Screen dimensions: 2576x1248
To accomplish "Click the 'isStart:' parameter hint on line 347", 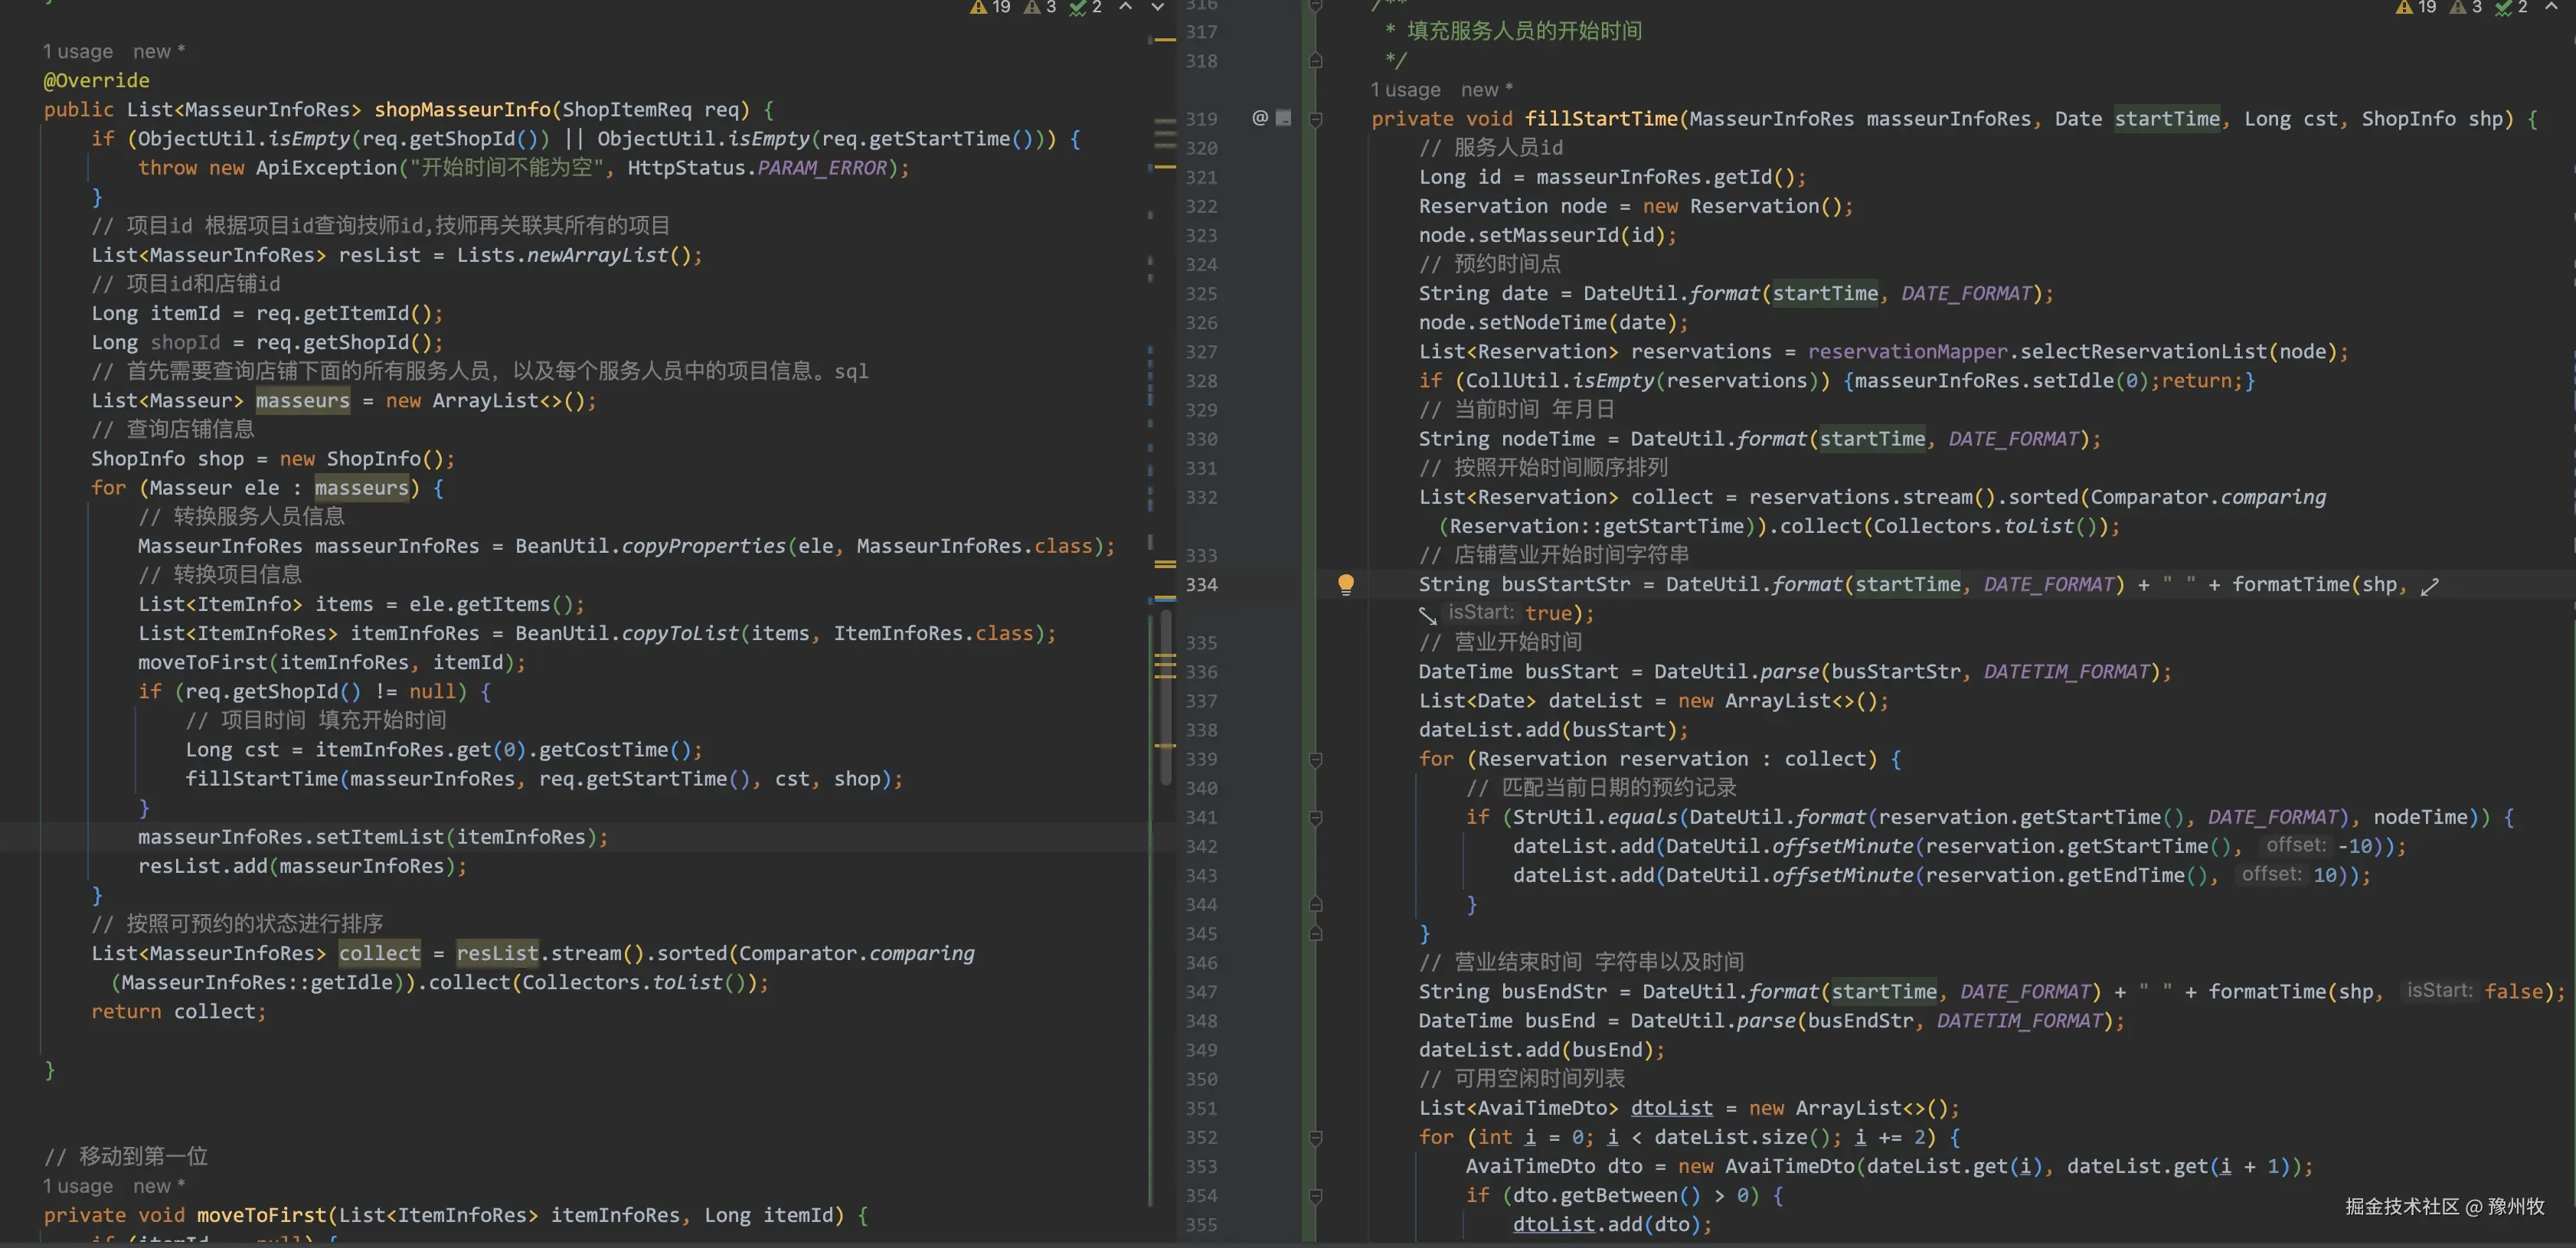I will point(2439,990).
